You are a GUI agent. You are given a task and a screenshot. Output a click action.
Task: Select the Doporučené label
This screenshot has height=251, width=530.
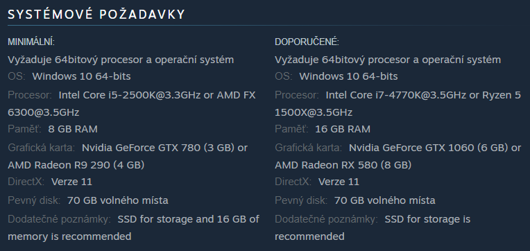[x=307, y=42]
